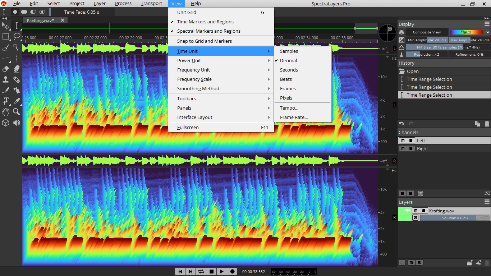Image resolution: width=491 pixels, height=276 pixels.
Task: Click the add layer group folder icon
Action: click(469, 263)
